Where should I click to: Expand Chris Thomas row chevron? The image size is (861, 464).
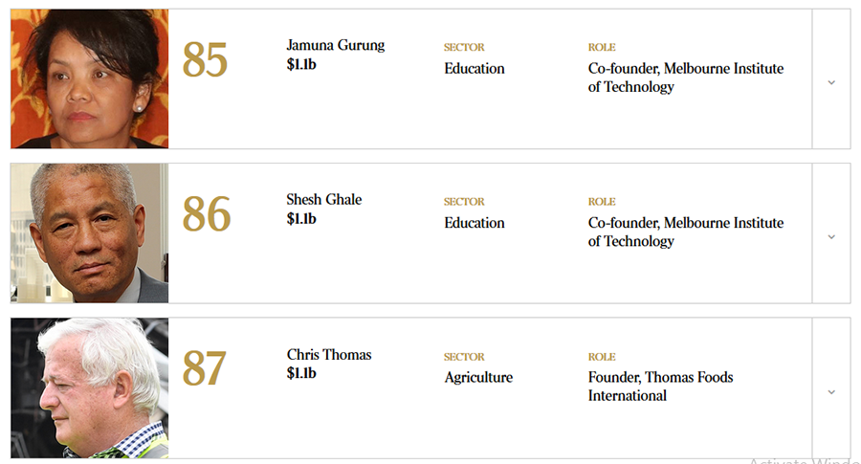(x=831, y=392)
